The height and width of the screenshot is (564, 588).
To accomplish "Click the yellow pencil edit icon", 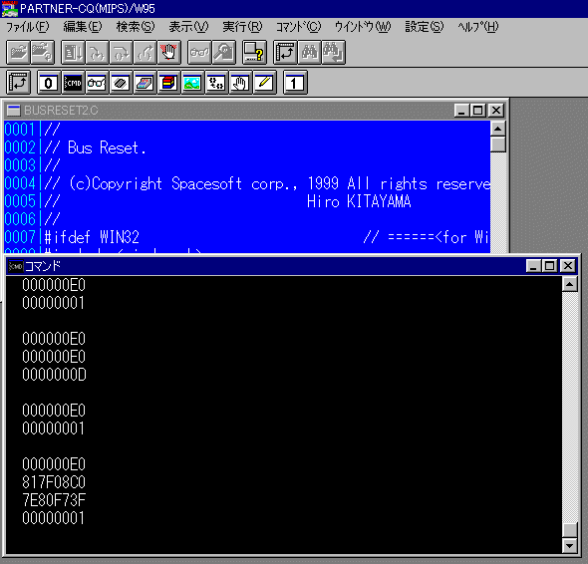I will tap(265, 83).
